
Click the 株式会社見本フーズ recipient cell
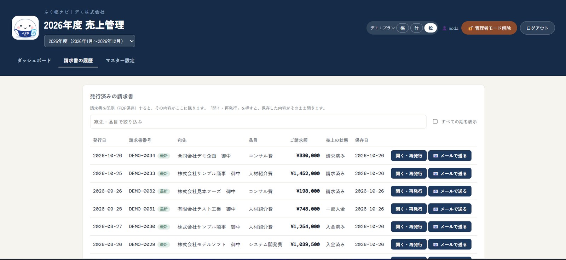click(x=207, y=191)
